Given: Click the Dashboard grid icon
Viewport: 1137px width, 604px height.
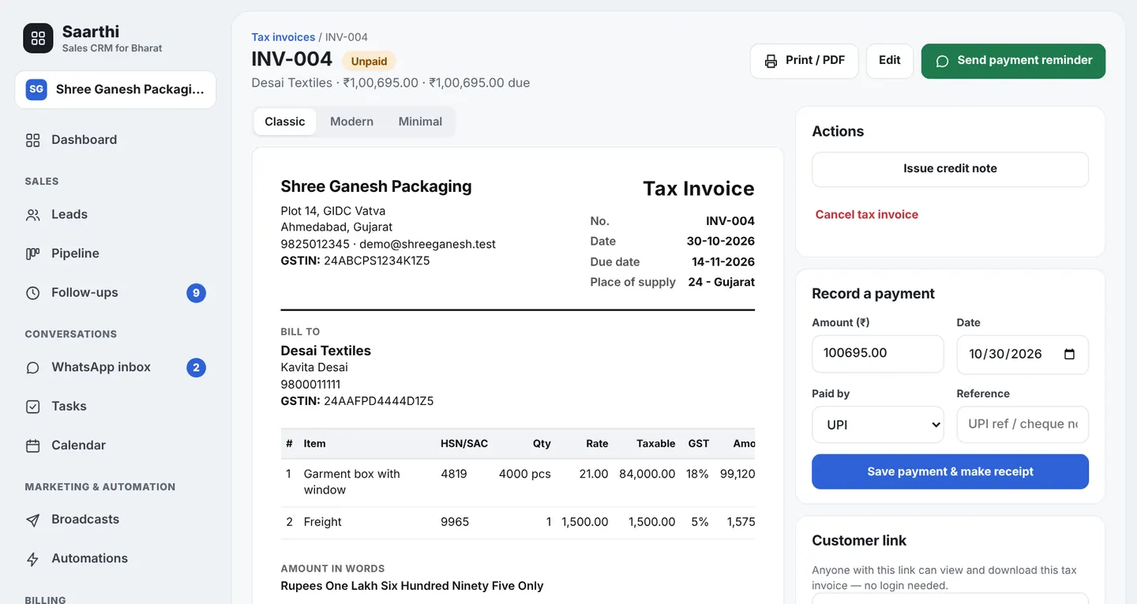Looking at the screenshot, I should pos(32,141).
